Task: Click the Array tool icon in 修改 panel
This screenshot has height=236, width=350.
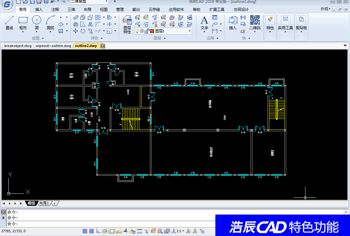Action: (98, 17)
